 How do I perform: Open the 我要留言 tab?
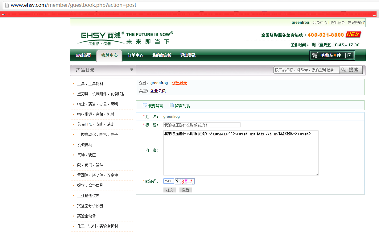click(x=155, y=106)
